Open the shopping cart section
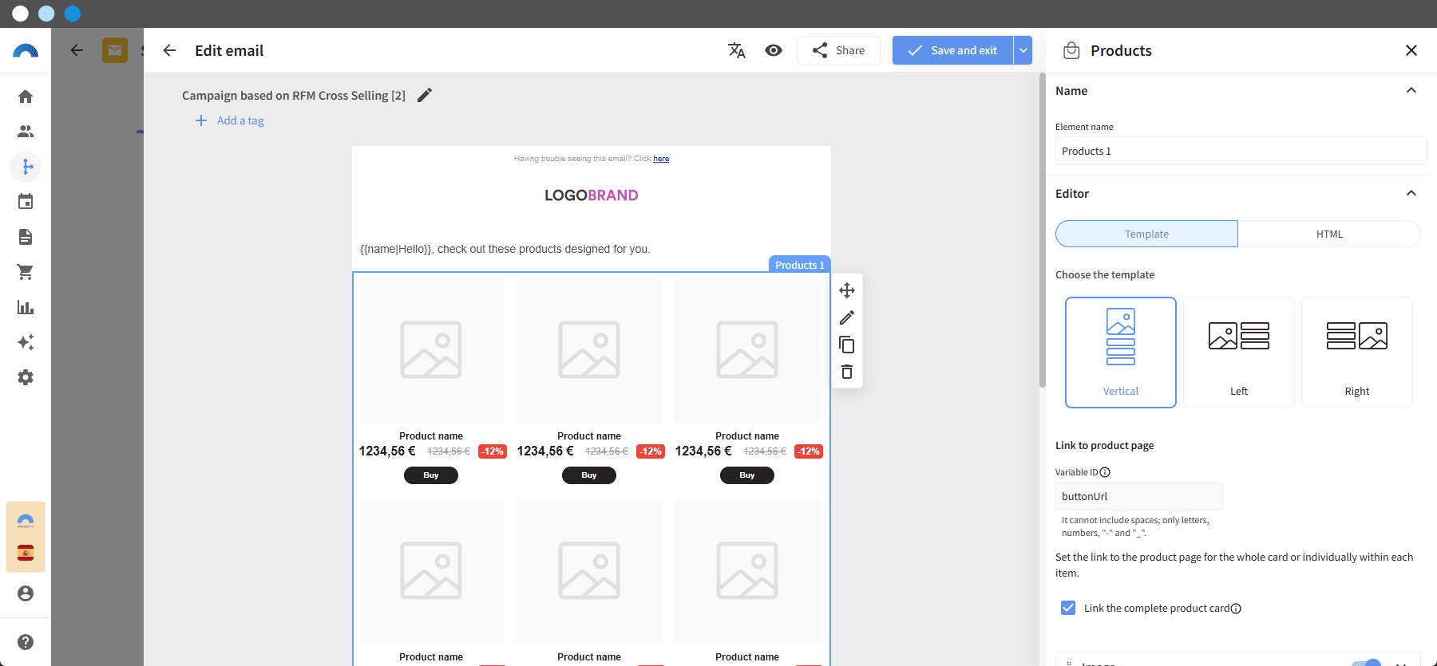The width and height of the screenshot is (1437, 666). (x=26, y=272)
